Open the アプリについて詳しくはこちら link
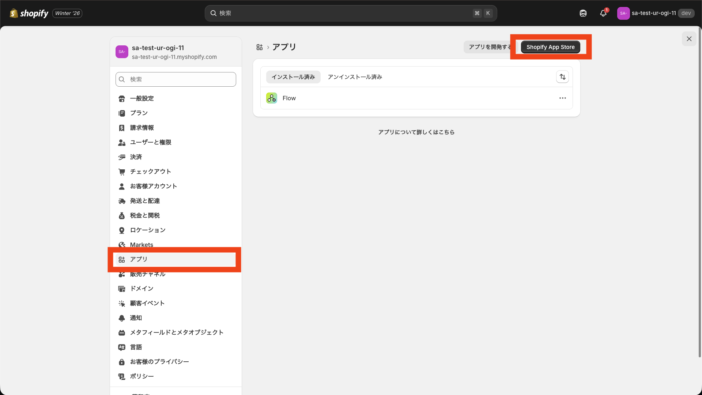702x395 pixels. pyautogui.click(x=416, y=132)
